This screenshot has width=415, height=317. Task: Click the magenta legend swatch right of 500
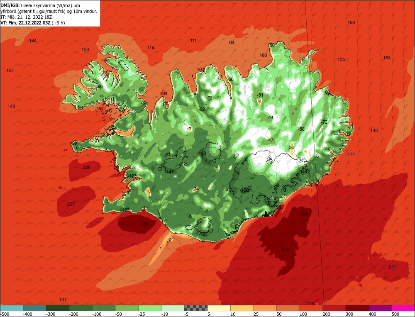click(403, 308)
